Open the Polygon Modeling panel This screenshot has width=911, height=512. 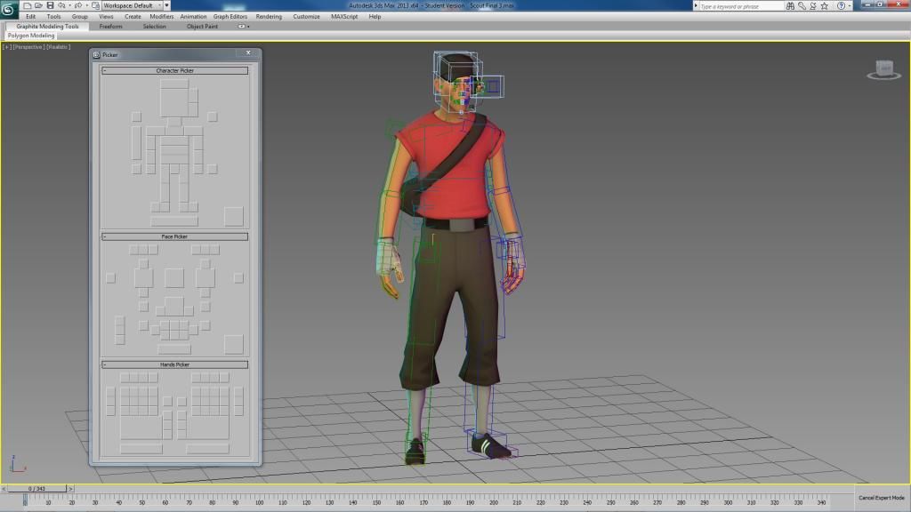(x=31, y=36)
